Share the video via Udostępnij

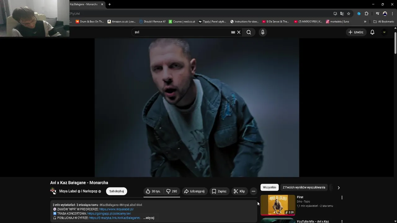(x=194, y=191)
